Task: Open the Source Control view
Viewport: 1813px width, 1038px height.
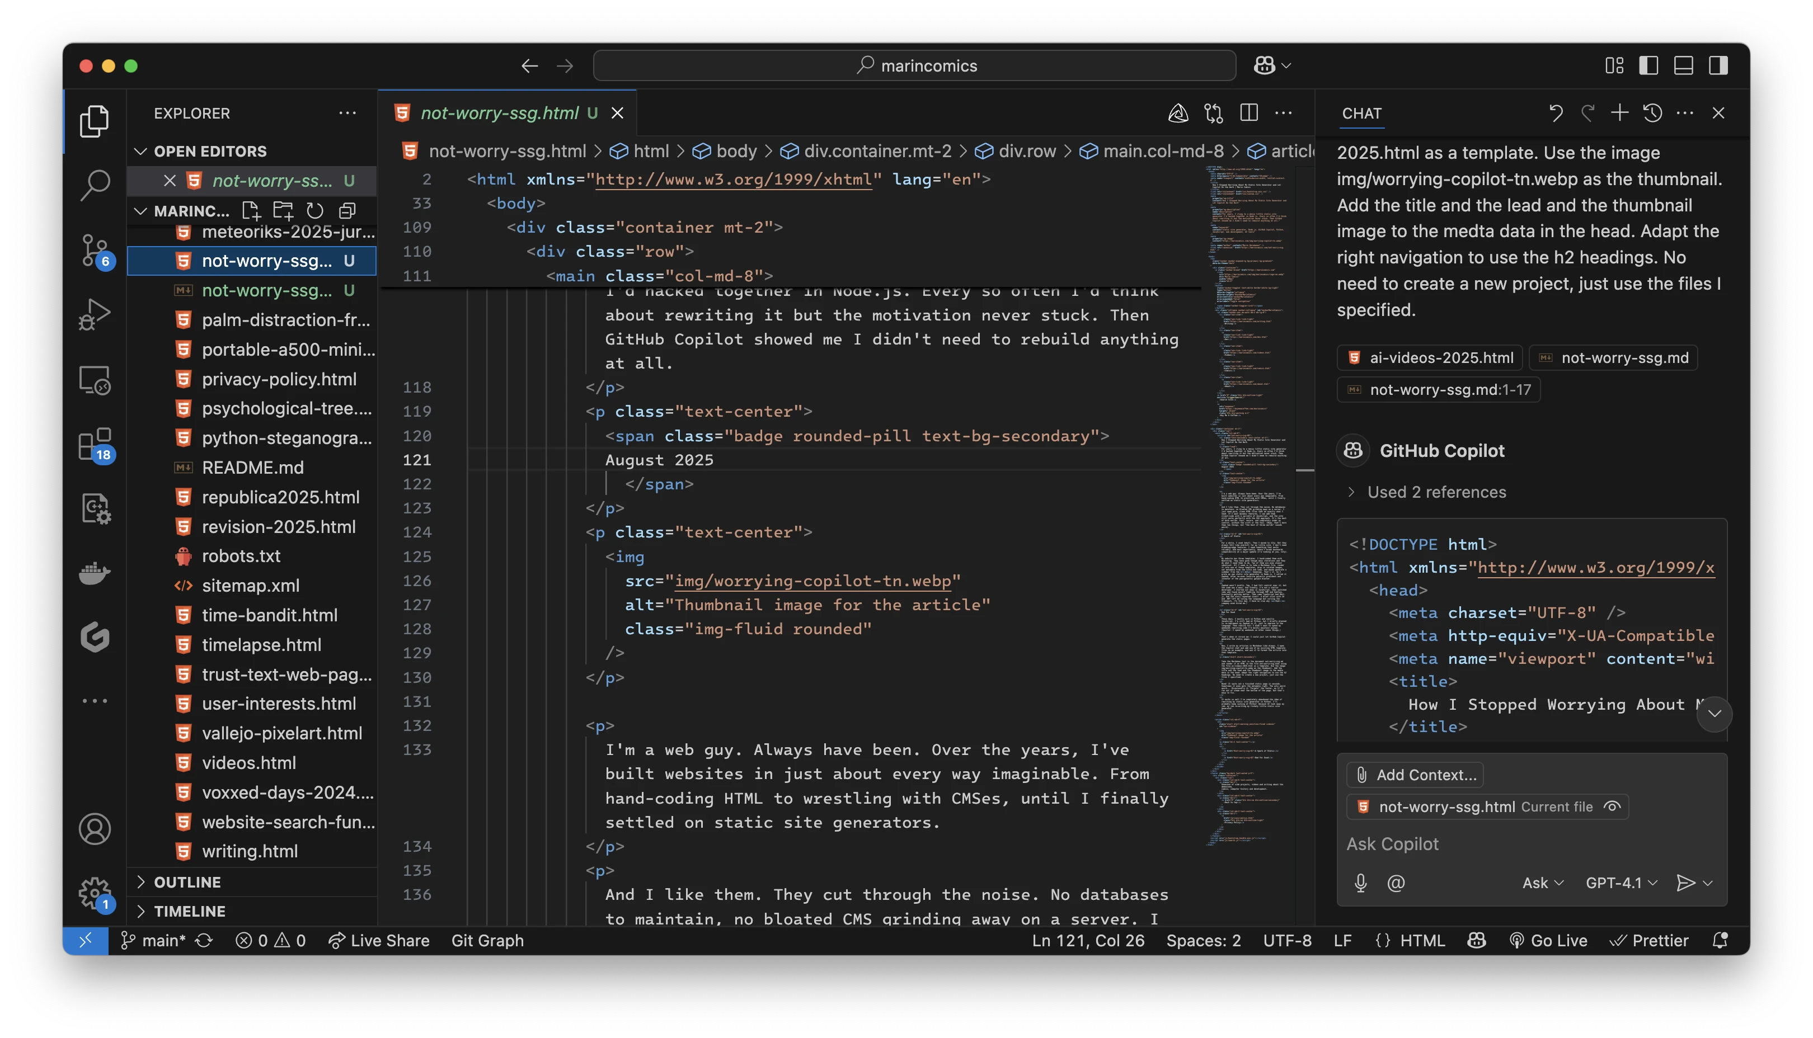Action: pos(94,250)
